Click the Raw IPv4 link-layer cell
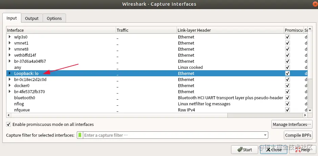The width and height of the screenshot is (318, 156). (x=186, y=110)
